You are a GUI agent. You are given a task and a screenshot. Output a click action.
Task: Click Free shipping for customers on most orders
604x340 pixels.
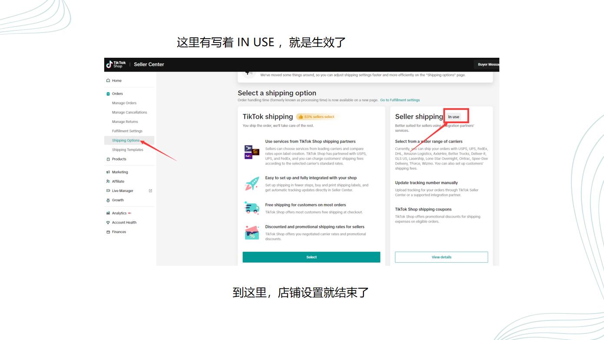pos(306,205)
